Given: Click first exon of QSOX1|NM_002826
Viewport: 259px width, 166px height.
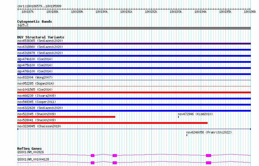Looking at the screenshot, I should coord(93,156).
